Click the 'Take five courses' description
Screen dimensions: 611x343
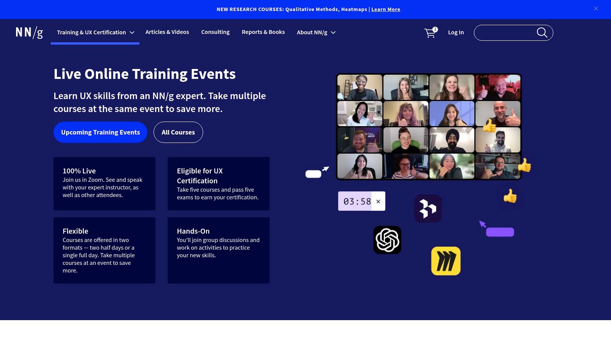(218, 194)
